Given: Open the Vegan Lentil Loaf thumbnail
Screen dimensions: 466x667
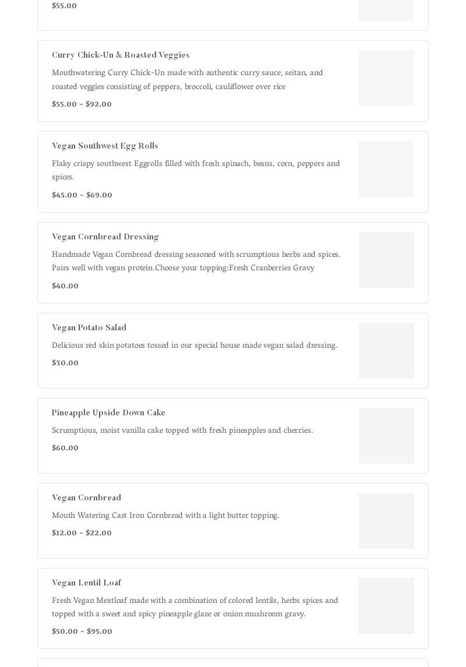Looking at the screenshot, I should (x=386, y=606).
